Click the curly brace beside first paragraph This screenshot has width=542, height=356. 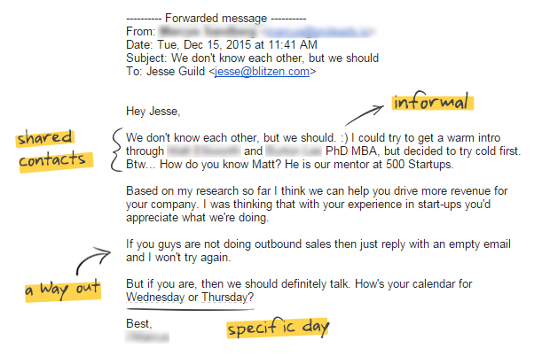(117, 150)
